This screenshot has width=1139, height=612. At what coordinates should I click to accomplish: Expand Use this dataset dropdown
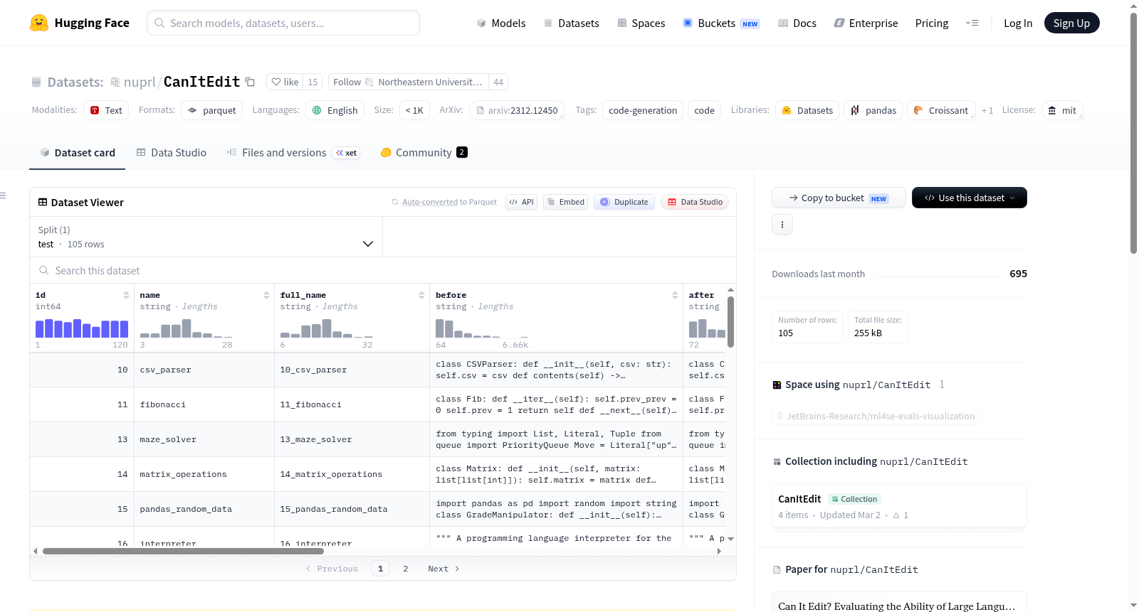970,198
